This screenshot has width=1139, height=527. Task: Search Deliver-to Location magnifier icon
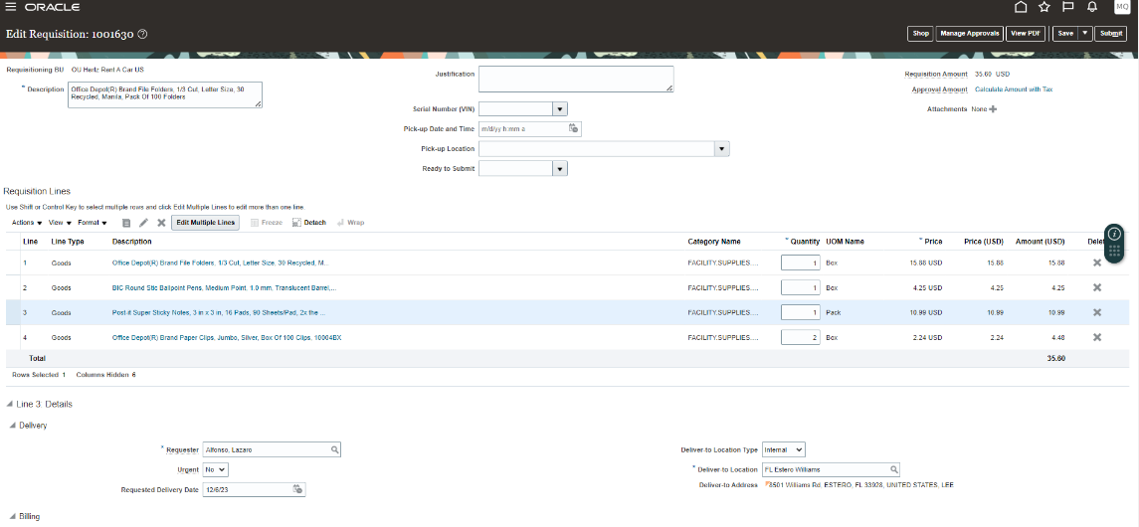click(894, 469)
